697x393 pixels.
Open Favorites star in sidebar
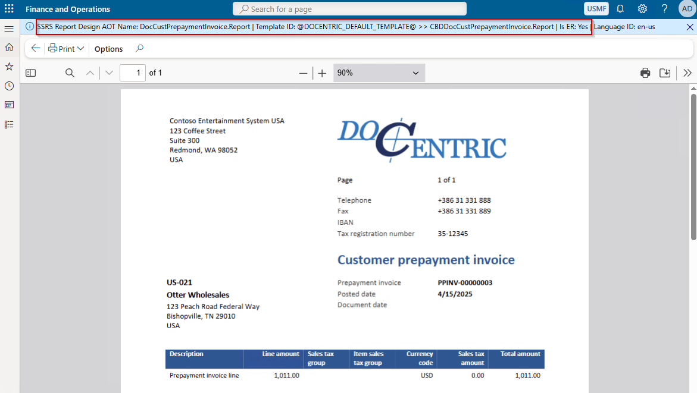click(x=9, y=67)
